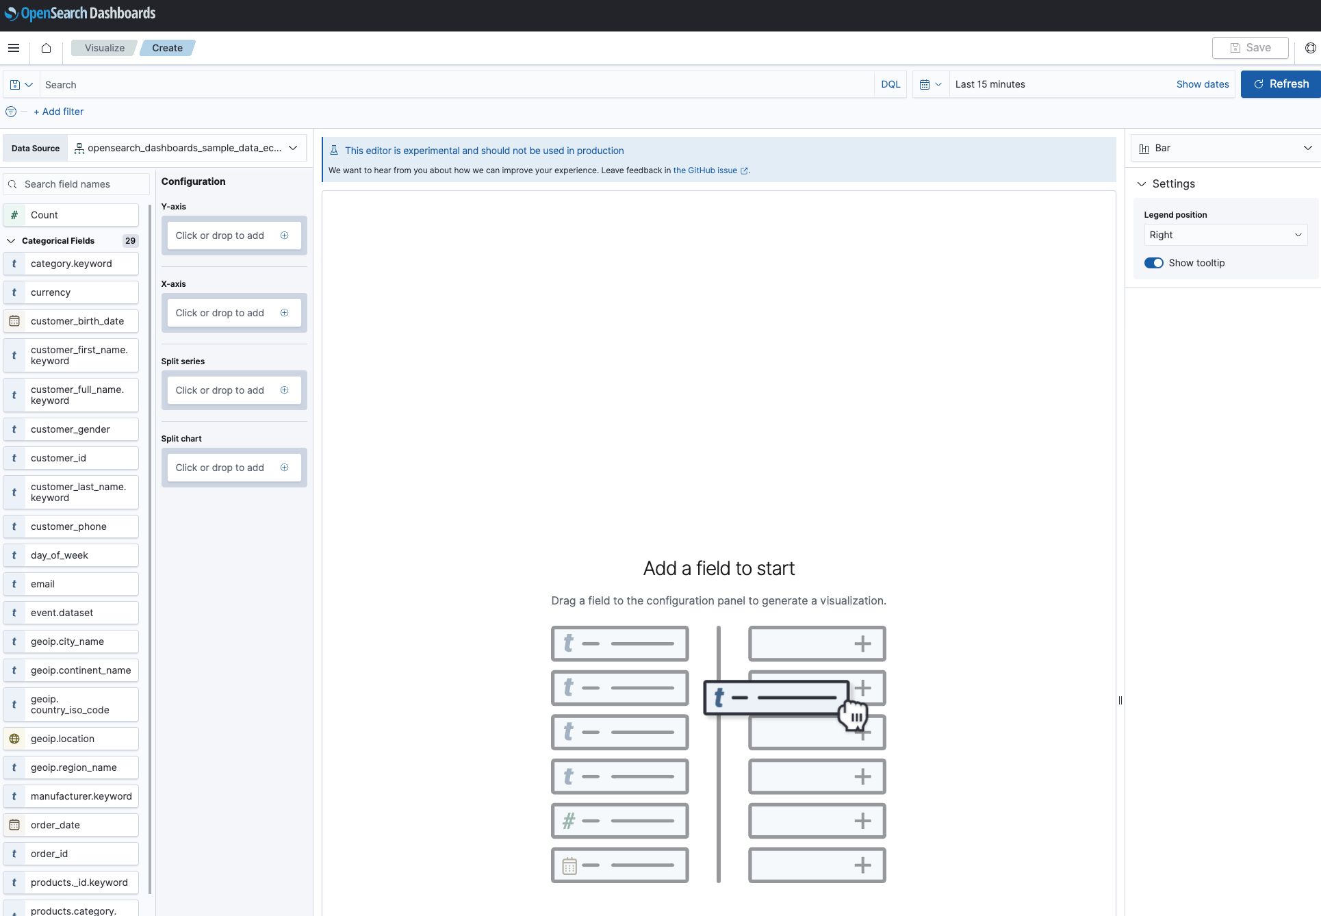The width and height of the screenshot is (1321, 916).
Task: Select the event.dataset field
Action: (x=71, y=613)
